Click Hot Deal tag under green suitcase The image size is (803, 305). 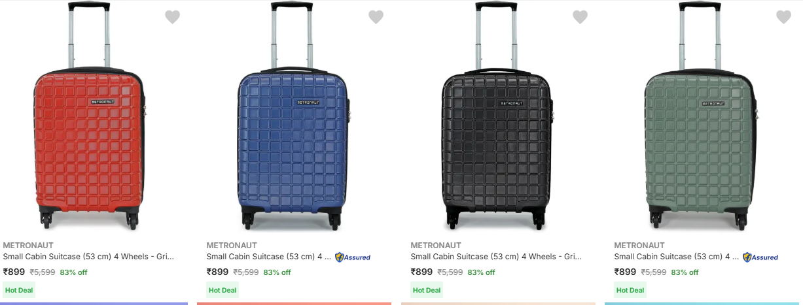[x=630, y=290]
